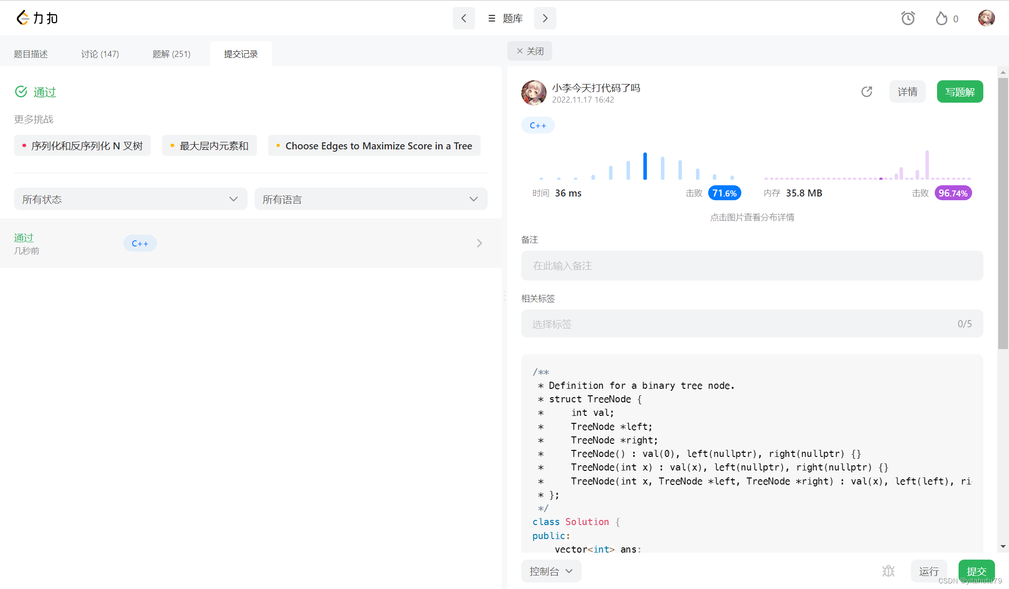The height and width of the screenshot is (589, 1009).
Task: Open Choose Edges to Maximize Score in a Tree
Action: coord(374,146)
